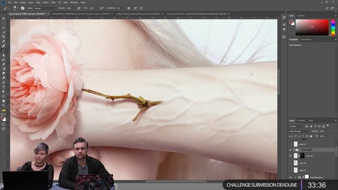Close the first document tab

pyautogui.click(x=48, y=14)
